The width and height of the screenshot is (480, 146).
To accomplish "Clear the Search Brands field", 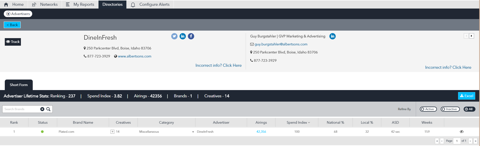I will tap(42, 109).
